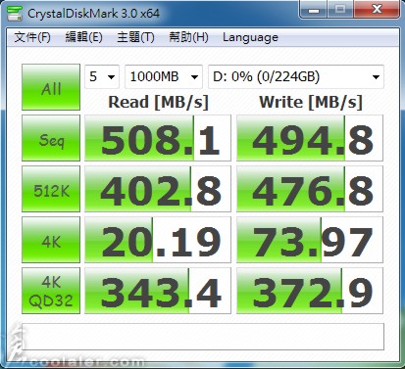Click the 4K write result 73.97
The height and width of the screenshot is (369, 405).
[x=310, y=240]
